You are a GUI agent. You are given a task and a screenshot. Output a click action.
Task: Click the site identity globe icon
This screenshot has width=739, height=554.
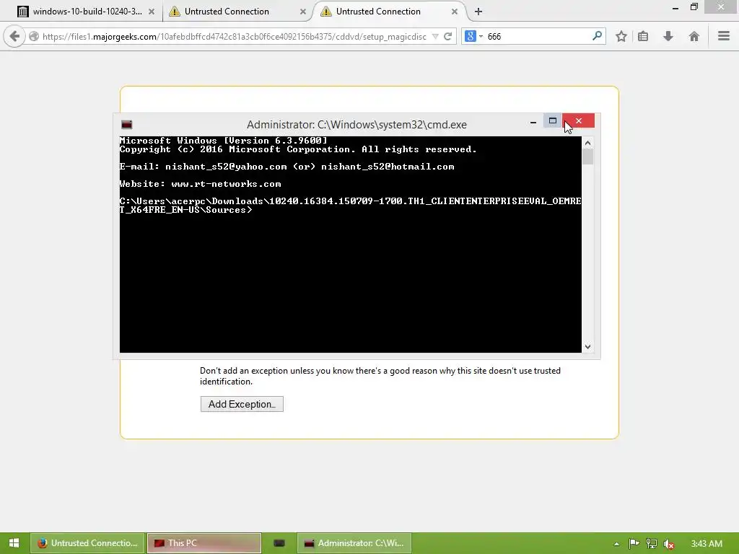(34, 36)
